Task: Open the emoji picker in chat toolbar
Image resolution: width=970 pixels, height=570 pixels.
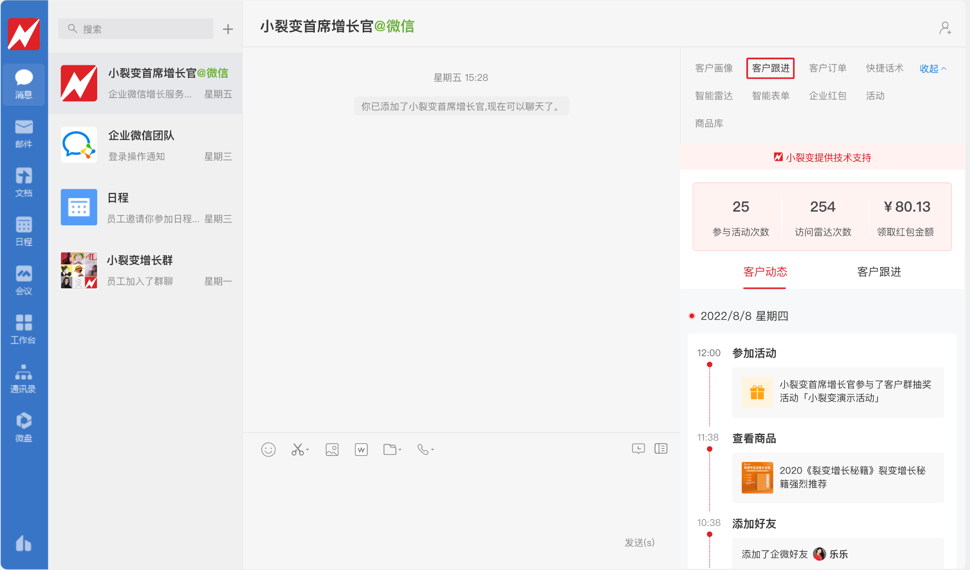Action: point(268,449)
